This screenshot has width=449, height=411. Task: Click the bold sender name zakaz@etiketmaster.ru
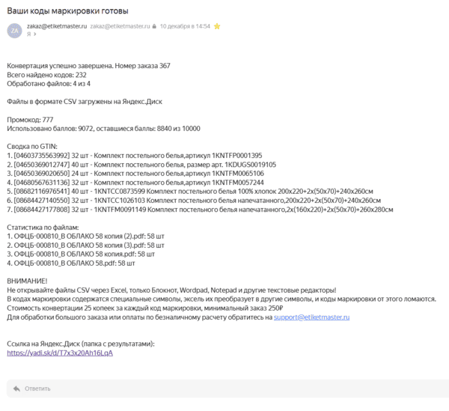[57, 26]
